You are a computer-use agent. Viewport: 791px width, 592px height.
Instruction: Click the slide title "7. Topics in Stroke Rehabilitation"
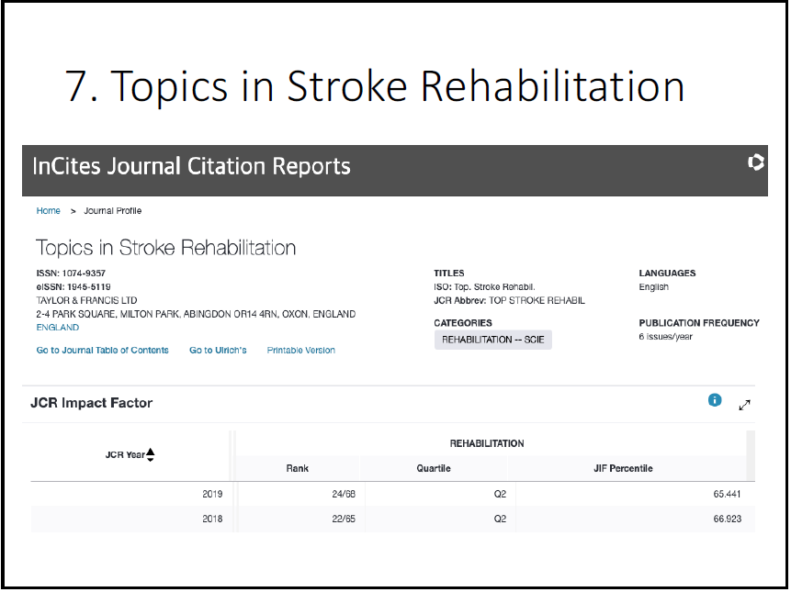point(375,86)
